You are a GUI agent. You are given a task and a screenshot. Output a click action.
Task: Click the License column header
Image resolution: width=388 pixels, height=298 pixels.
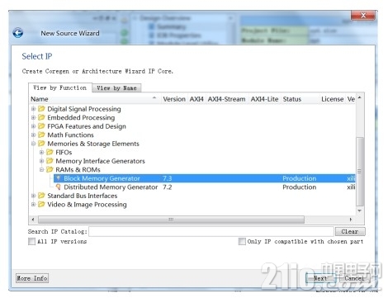333,99
